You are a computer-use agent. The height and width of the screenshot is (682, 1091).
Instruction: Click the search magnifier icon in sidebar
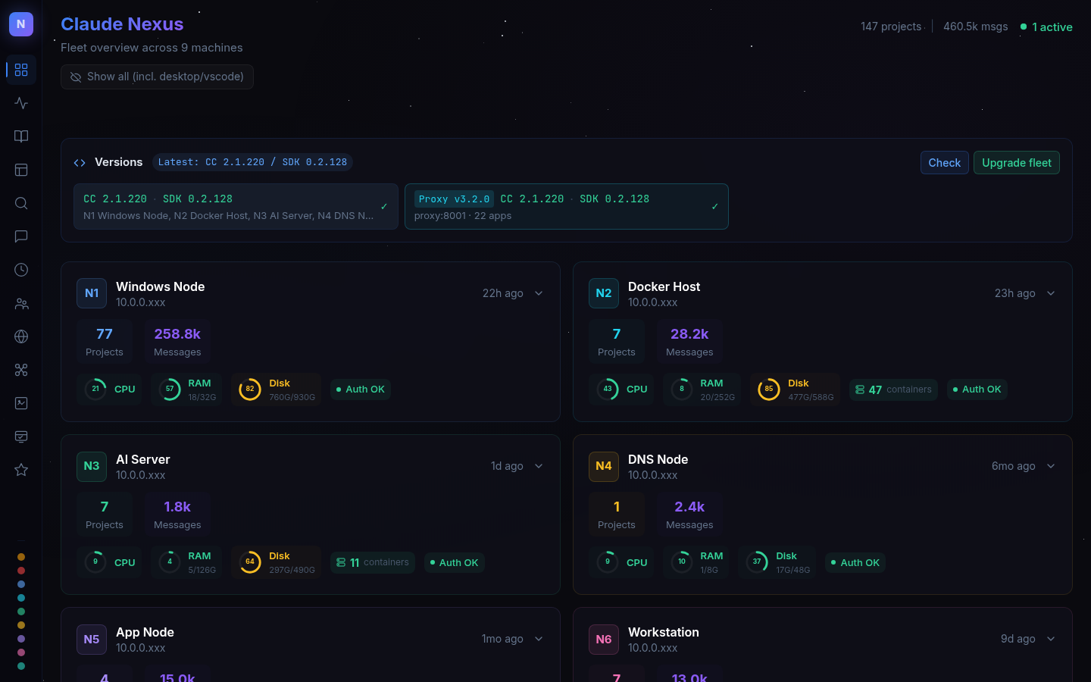[x=21, y=203]
